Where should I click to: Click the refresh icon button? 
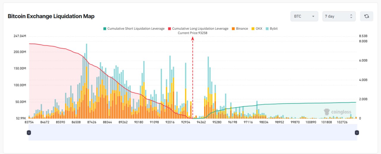click(x=366, y=16)
